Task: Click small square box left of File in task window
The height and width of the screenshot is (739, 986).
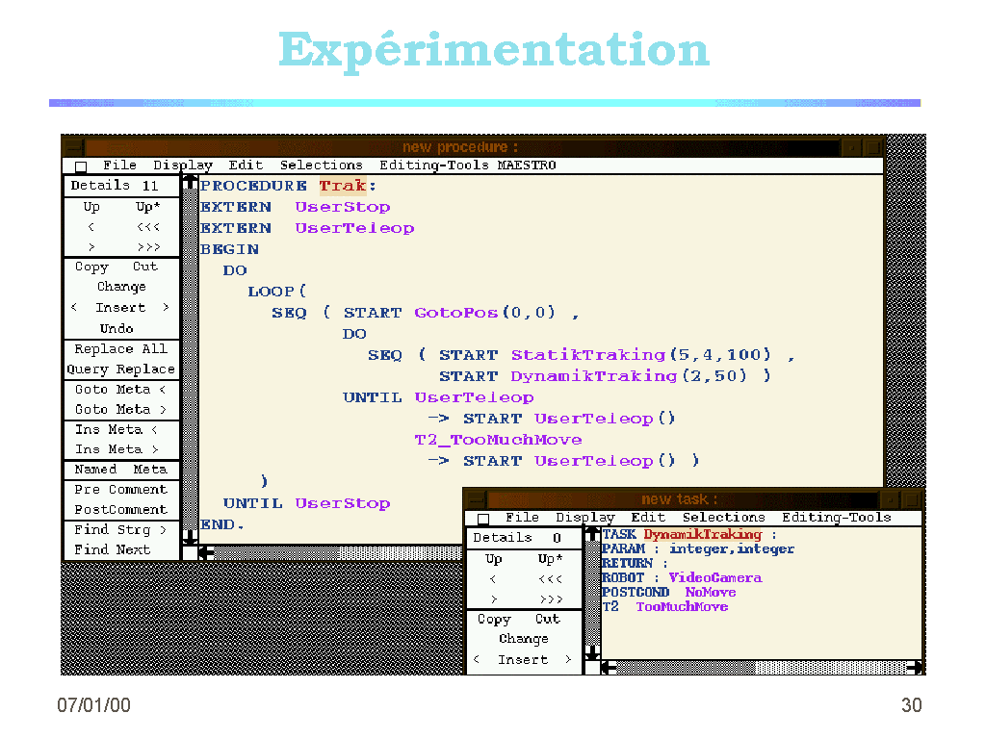Action: click(483, 519)
